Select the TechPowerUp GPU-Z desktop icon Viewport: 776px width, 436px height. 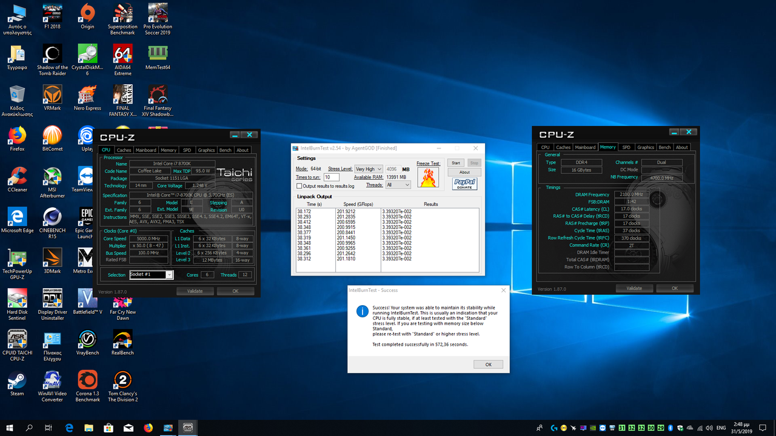pos(17,263)
